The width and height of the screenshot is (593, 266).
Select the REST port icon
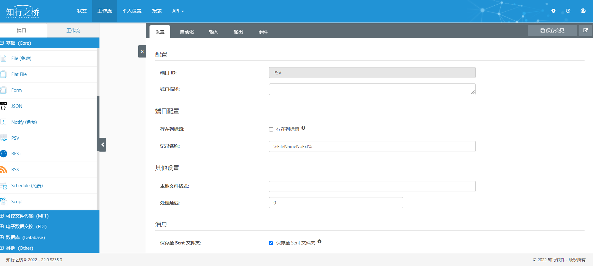click(3, 154)
